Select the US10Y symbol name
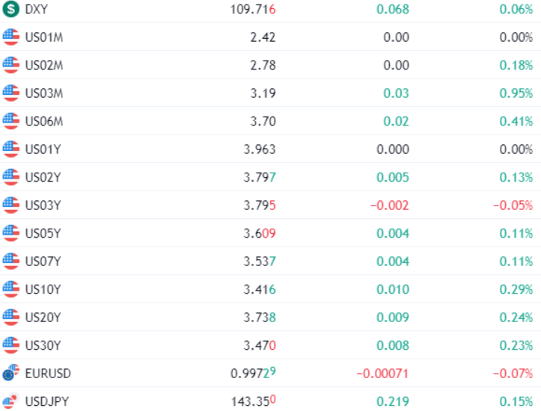 pos(43,290)
